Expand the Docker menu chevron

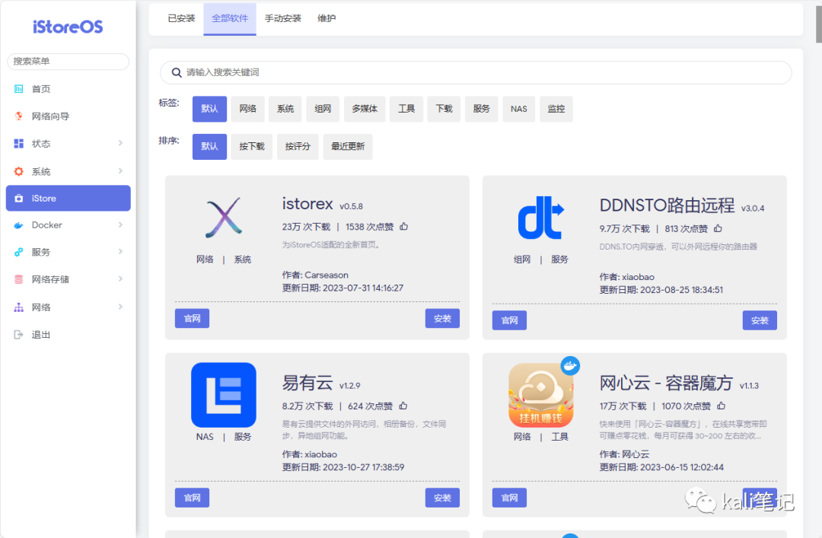tap(120, 225)
